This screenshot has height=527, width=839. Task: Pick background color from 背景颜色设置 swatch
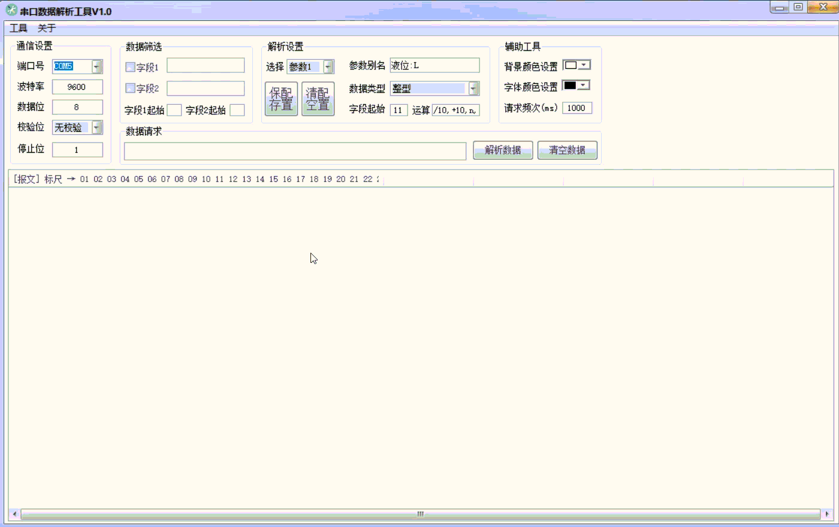click(577, 65)
